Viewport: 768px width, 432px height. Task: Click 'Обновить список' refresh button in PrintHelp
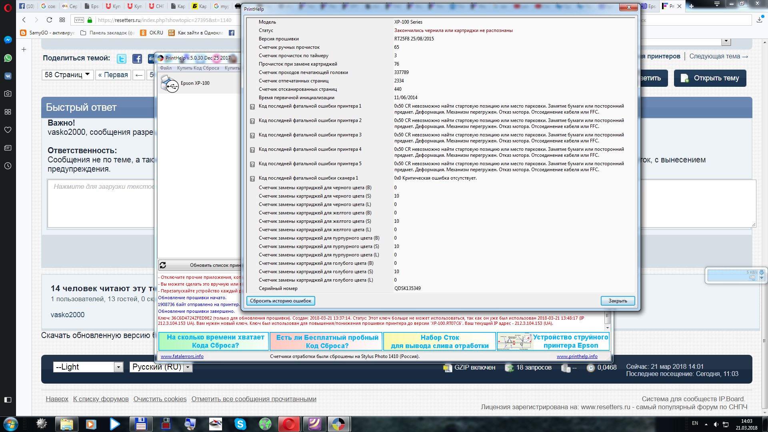199,265
